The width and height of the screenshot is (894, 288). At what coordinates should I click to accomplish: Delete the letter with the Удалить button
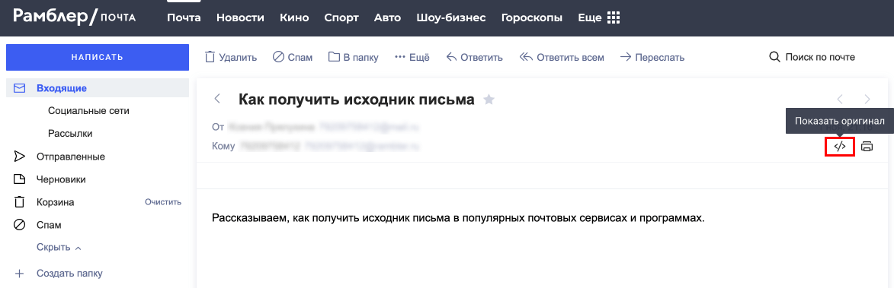(231, 58)
